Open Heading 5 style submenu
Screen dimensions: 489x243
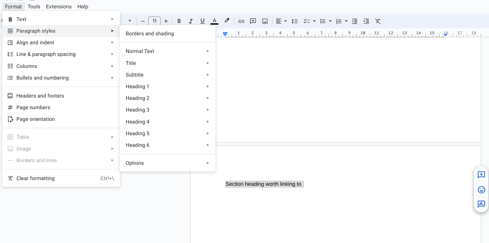168,133
